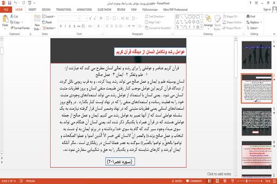The height and width of the screenshot is (184, 277).
Task: Select slide 4 thumbnail
Action: point(257,155)
